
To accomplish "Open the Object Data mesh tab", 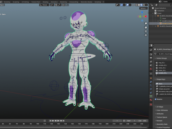I will pos(151,96).
